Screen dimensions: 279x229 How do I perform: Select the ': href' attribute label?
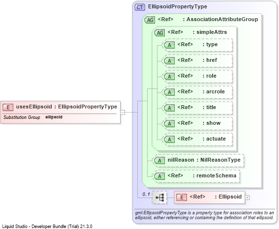[210, 60]
